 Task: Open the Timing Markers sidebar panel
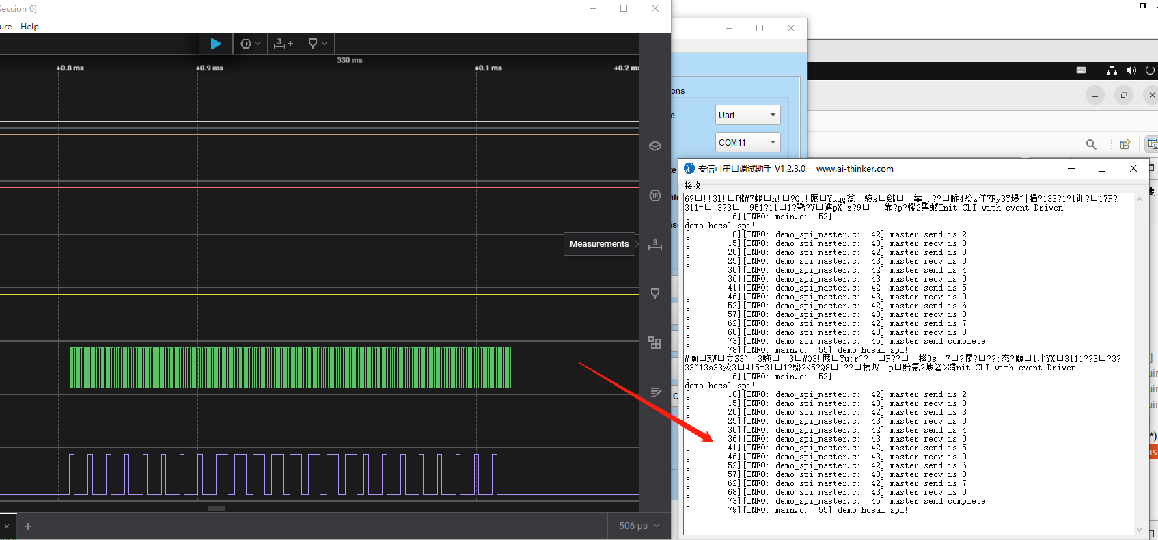(x=655, y=293)
